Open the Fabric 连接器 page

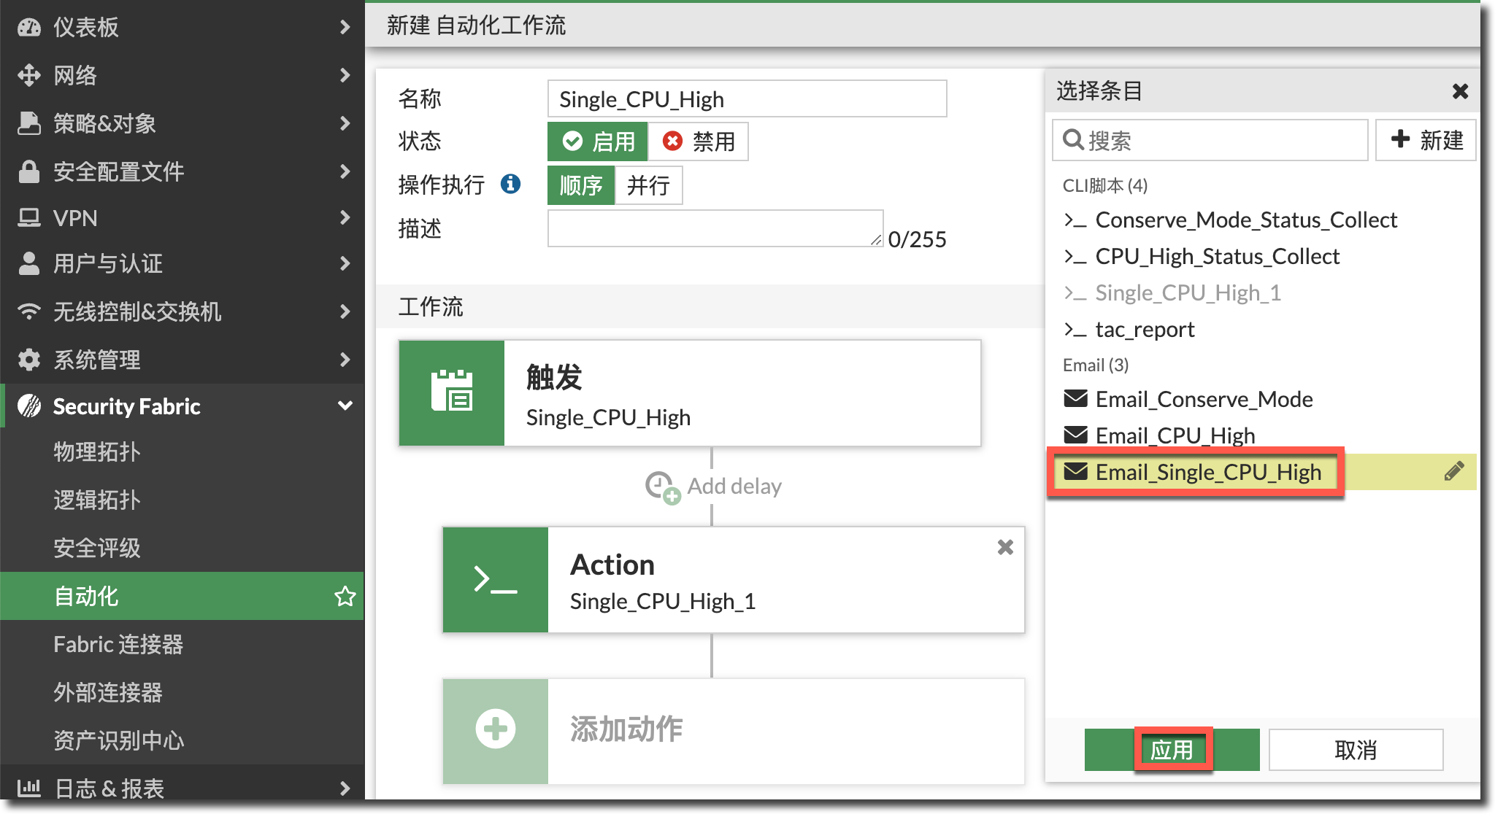point(118,644)
